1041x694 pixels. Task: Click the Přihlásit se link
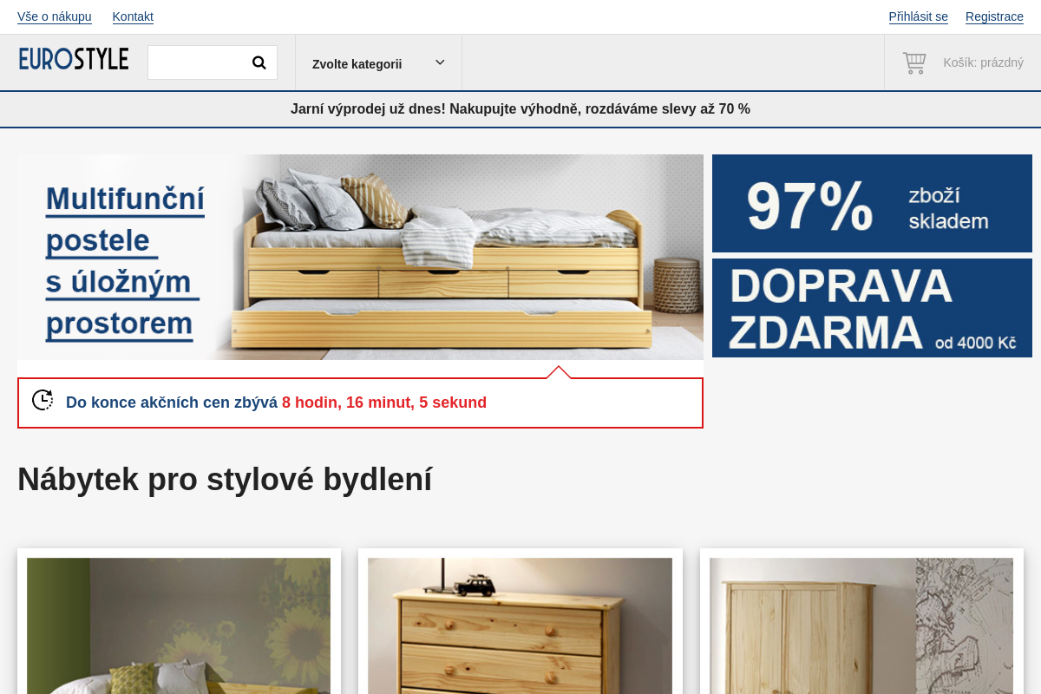pyautogui.click(x=918, y=16)
